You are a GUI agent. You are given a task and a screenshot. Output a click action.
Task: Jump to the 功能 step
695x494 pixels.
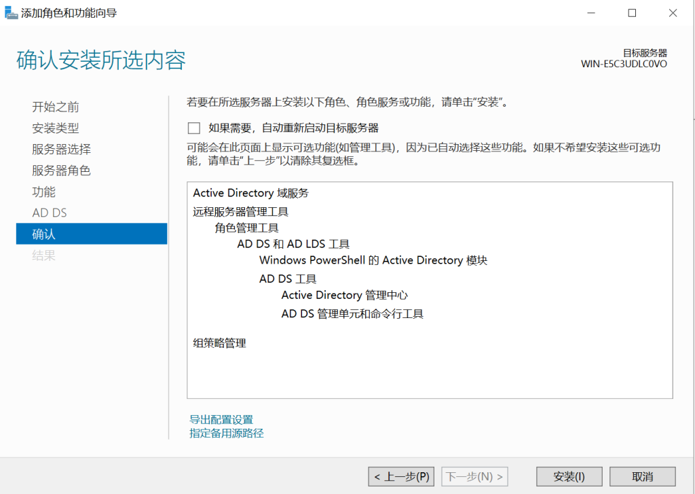[x=44, y=192]
